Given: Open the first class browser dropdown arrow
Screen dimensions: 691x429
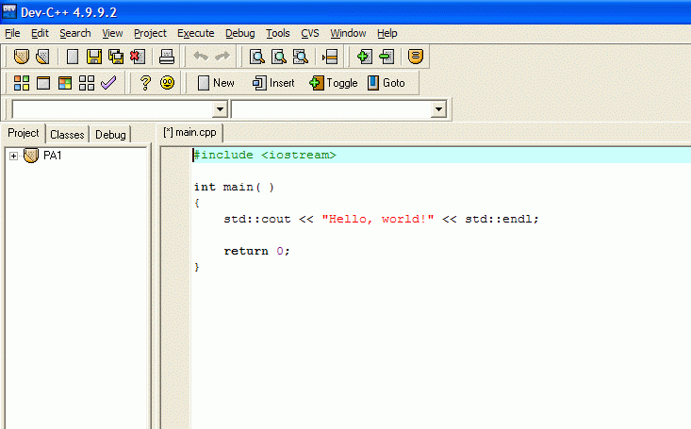Looking at the screenshot, I should [220, 109].
